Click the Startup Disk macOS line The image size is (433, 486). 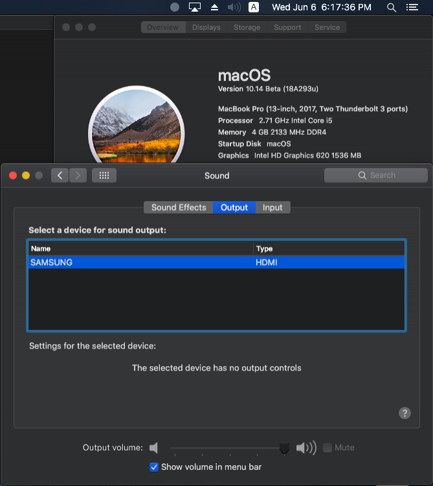254,144
